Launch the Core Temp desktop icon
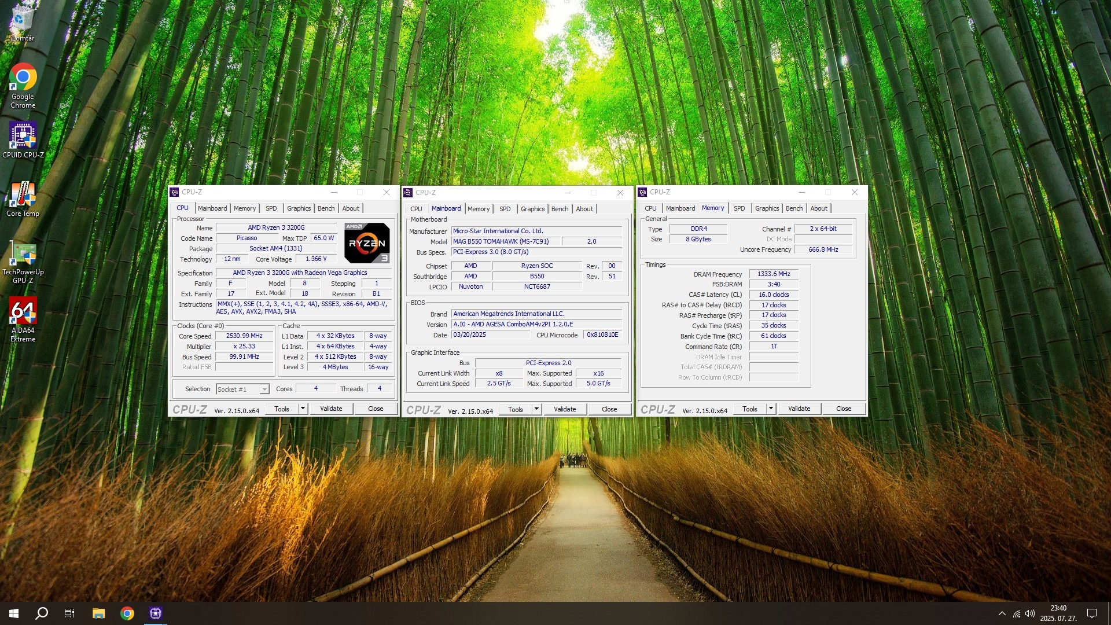Image resolution: width=1111 pixels, height=625 pixels. coord(23,195)
